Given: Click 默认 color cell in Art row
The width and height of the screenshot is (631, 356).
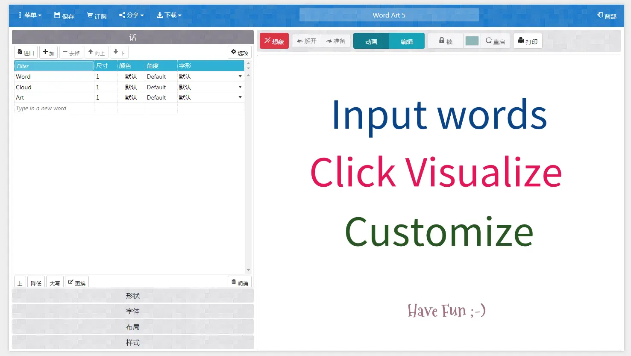Looking at the screenshot, I should (131, 97).
